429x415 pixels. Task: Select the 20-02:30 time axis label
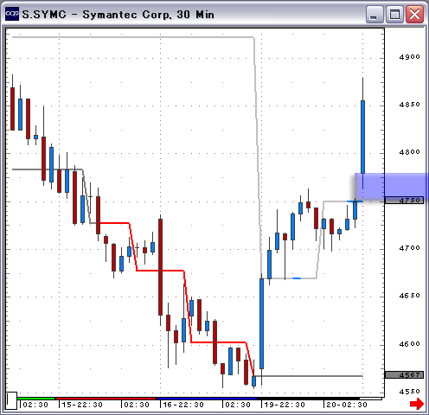pyautogui.click(x=347, y=405)
